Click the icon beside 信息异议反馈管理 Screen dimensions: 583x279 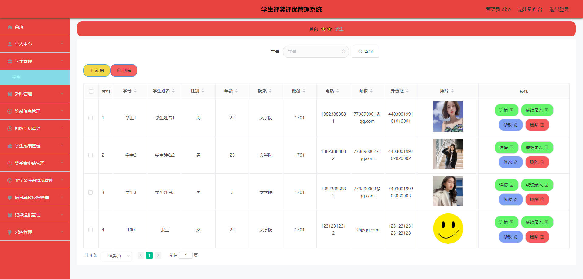pos(10,198)
